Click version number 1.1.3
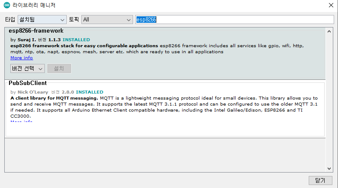 [x=54, y=40]
